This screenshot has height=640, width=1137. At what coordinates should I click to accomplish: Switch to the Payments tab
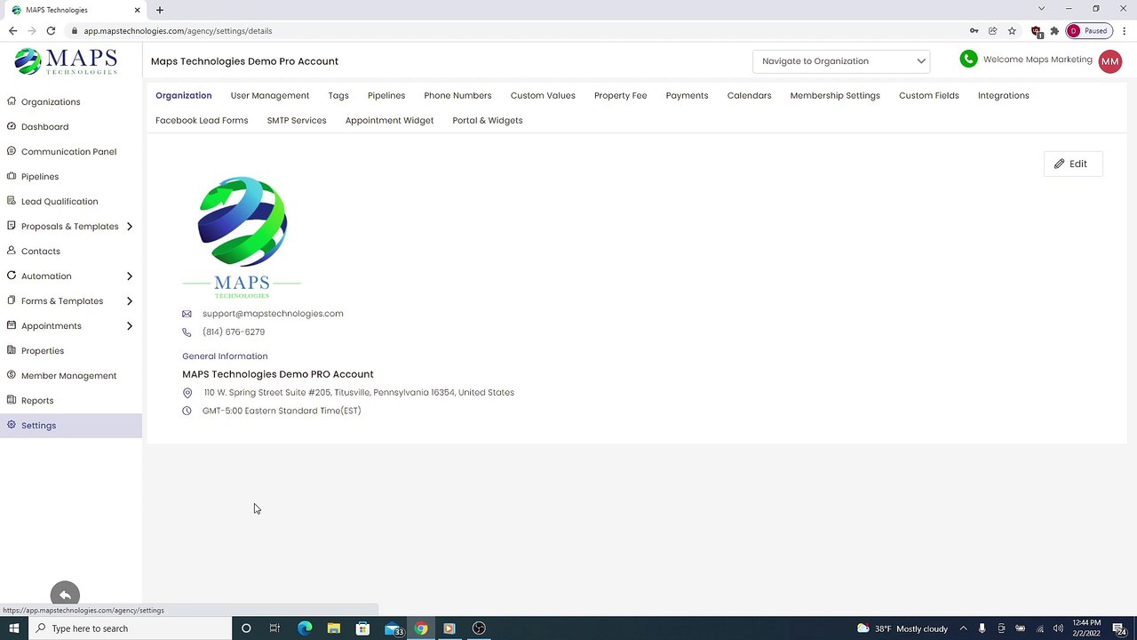[688, 95]
